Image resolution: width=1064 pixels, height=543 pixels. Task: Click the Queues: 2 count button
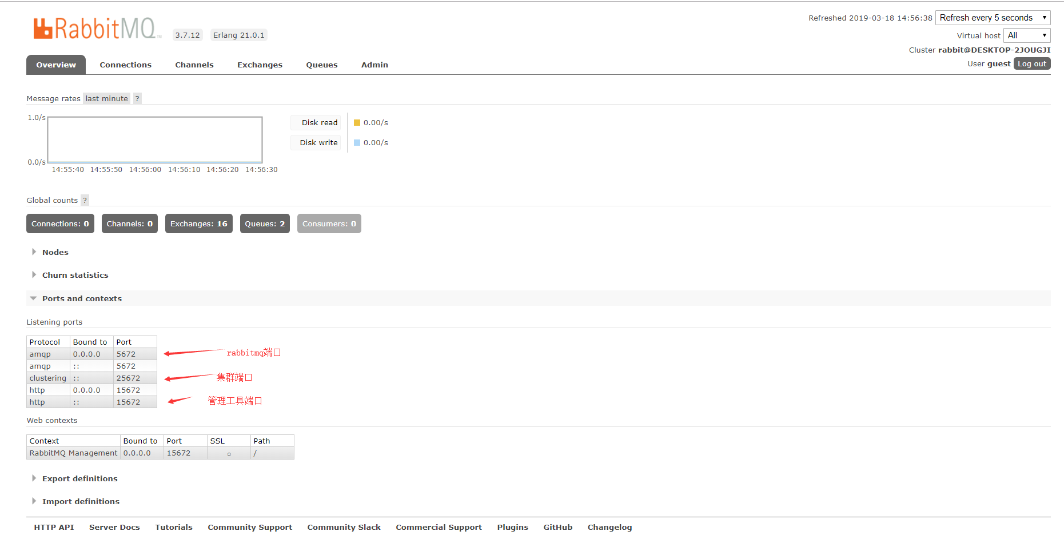point(265,223)
